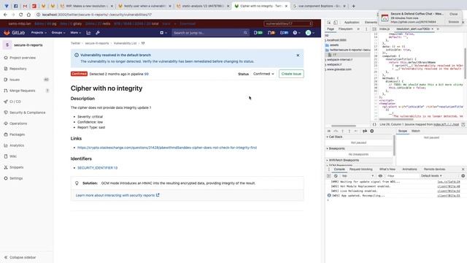467x263 pixels.
Task: Select the index.js editor tab
Action: point(385,29)
